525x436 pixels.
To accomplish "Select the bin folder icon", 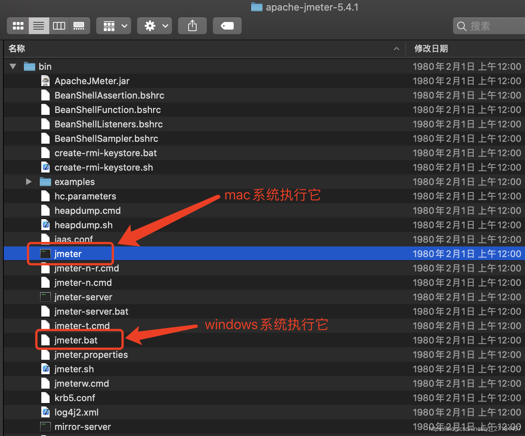I will [x=29, y=66].
